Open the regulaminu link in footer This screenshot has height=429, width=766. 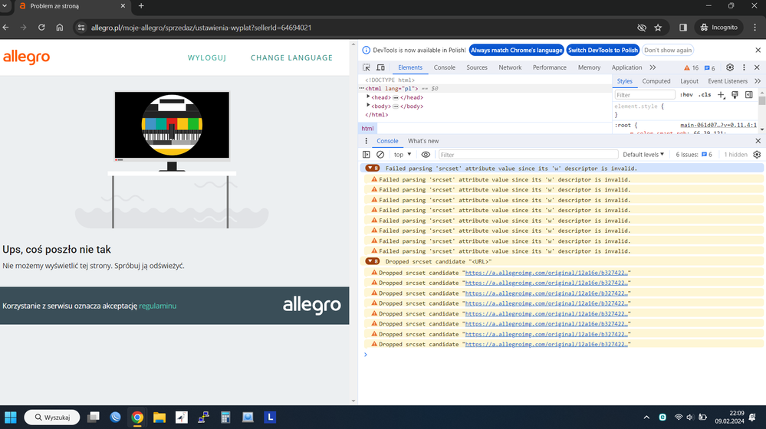[158, 306]
